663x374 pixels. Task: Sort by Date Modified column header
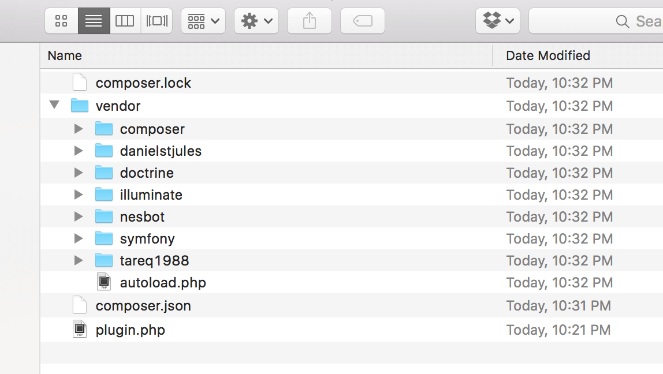coord(578,55)
